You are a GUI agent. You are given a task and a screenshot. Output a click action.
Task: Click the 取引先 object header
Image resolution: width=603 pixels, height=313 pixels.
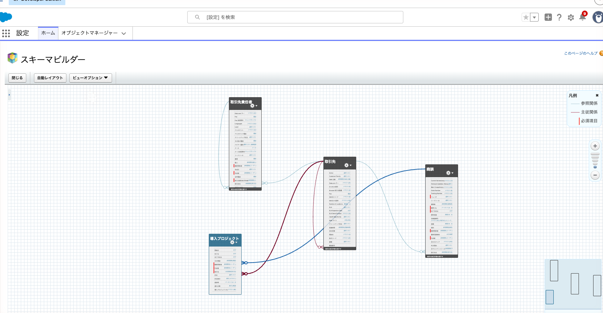pyautogui.click(x=340, y=163)
